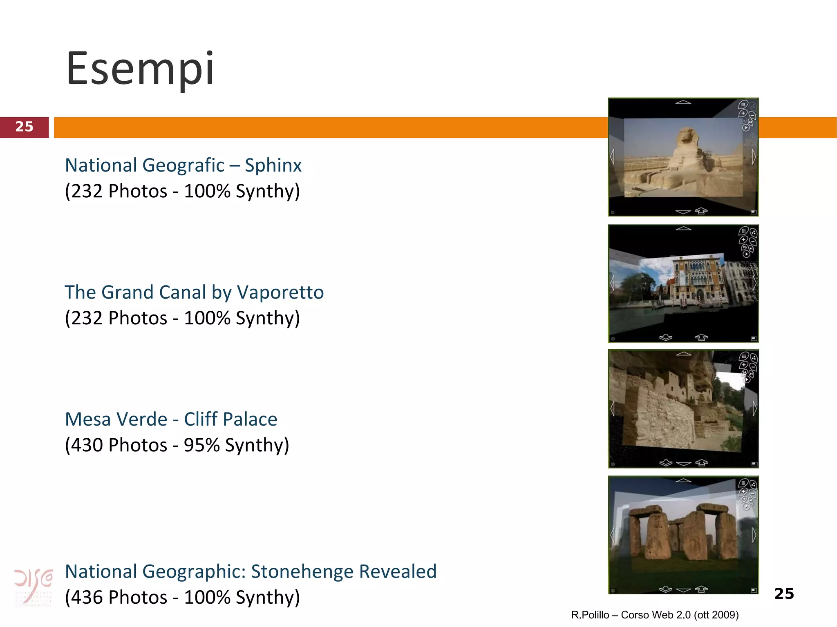Move forward arrow in Cliff Palace viewer
This screenshot has width=837, height=627.
point(702,462)
